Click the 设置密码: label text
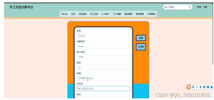Screen dimensions: 214x100 [81, 41]
